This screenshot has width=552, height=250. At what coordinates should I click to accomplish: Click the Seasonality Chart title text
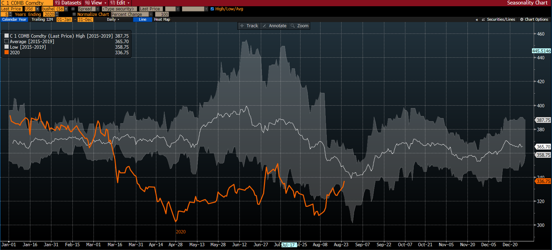tap(527, 3)
